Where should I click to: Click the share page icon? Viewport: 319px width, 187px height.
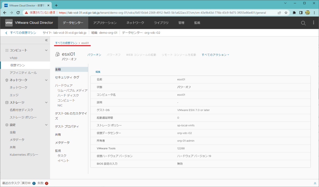tap(279, 12)
